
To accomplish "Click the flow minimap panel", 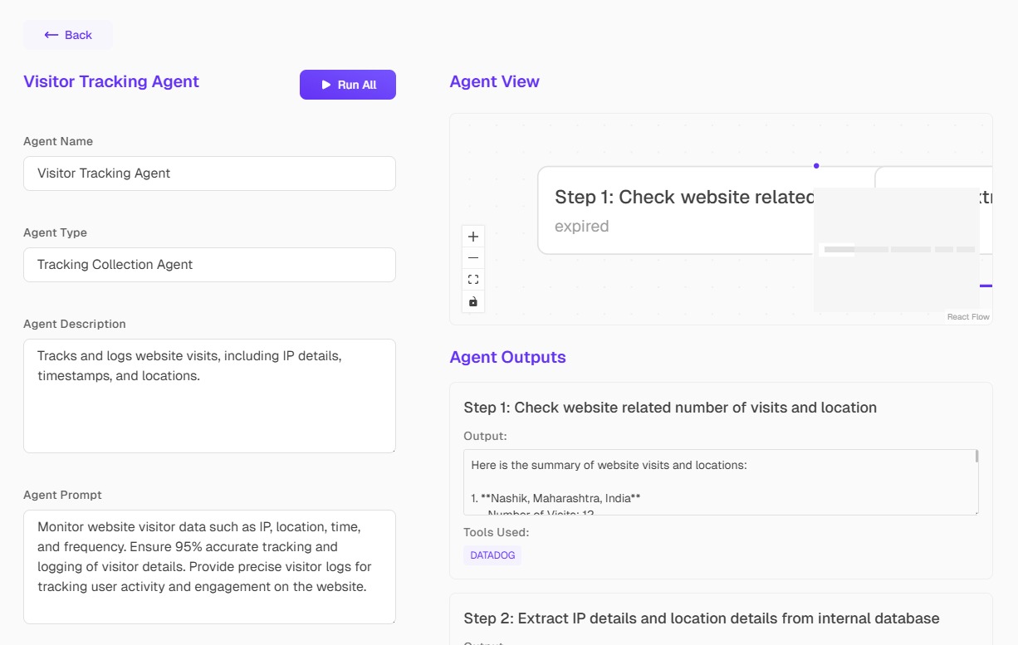I will (897, 250).
